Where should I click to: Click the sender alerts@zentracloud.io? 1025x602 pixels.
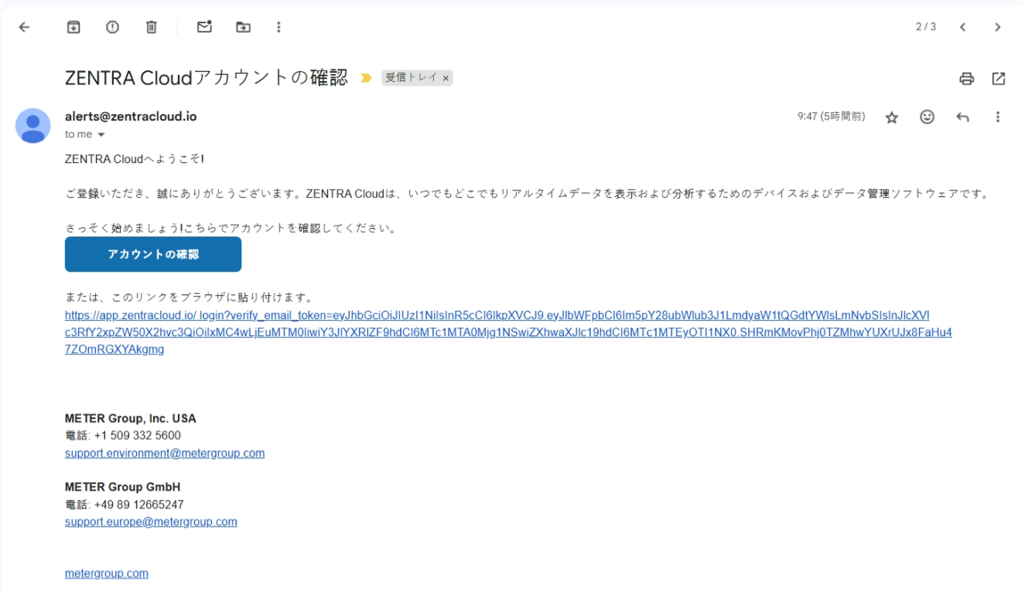[x=131, y=117]
